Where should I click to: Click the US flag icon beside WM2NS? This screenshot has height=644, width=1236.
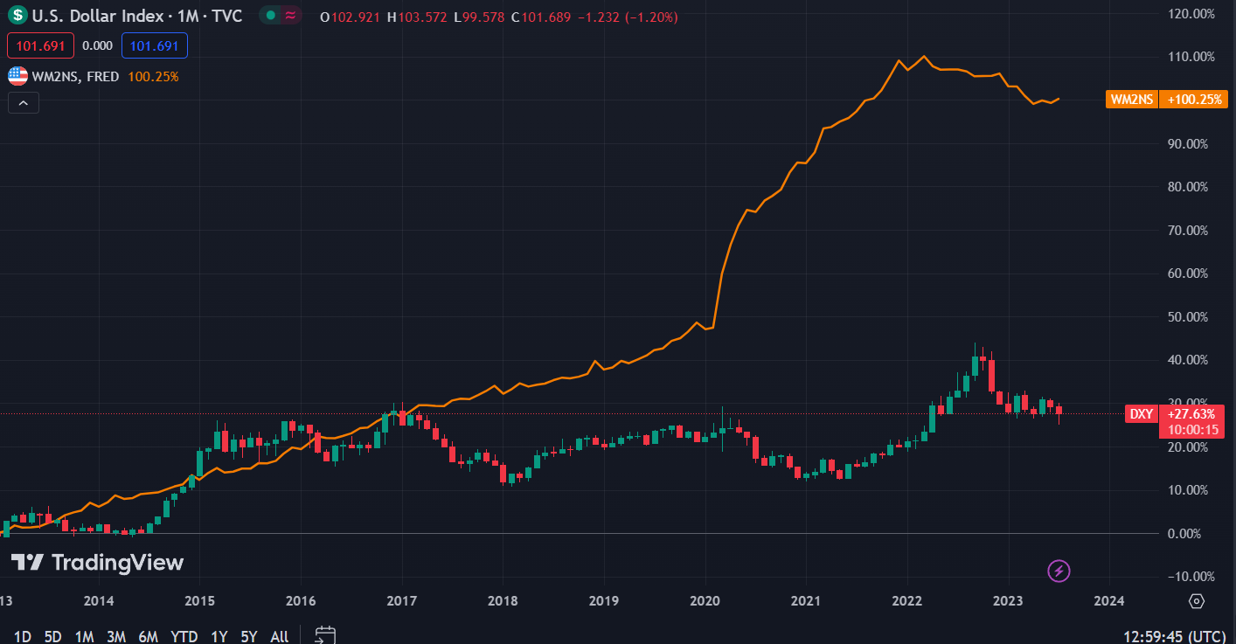17,76
